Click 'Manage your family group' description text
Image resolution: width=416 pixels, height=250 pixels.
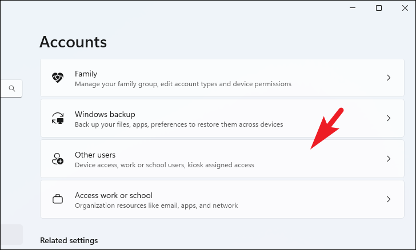[x=183, y=84]
